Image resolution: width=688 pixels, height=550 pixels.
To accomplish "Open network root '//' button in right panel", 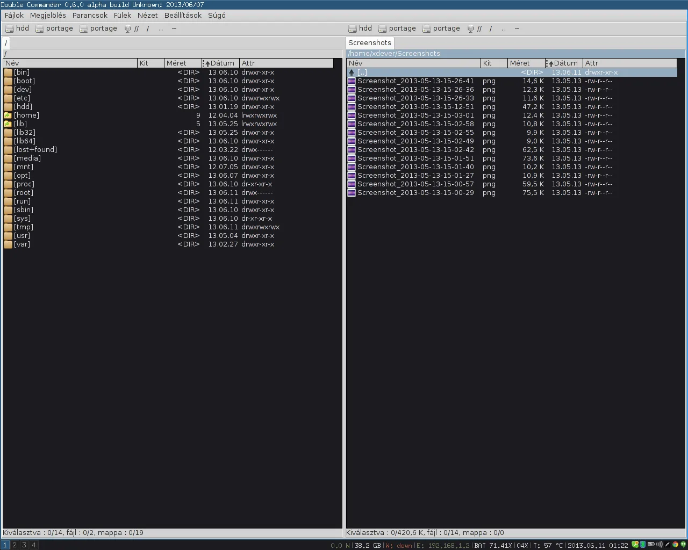I will (475, 28).
